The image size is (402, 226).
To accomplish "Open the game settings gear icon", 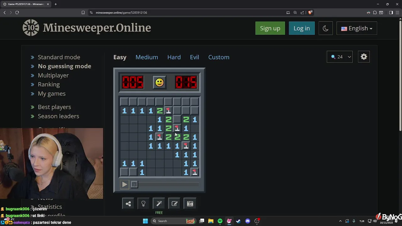I will point(364,57).
